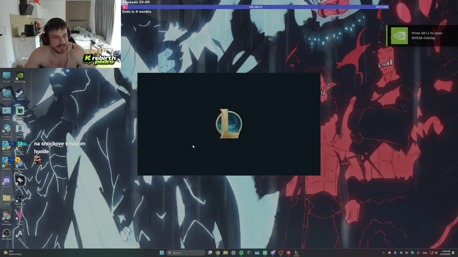This screenshot has height=257, width=458.
Task: Open Discord from the desktop
Action: coord(6,182)
